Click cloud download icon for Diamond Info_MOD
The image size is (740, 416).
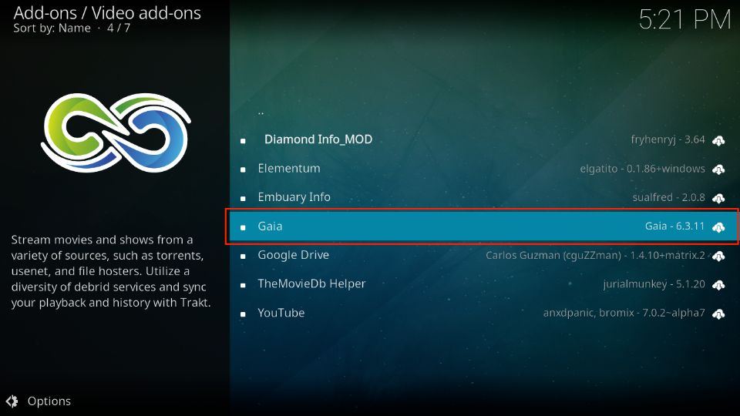[x=718, y=140]
